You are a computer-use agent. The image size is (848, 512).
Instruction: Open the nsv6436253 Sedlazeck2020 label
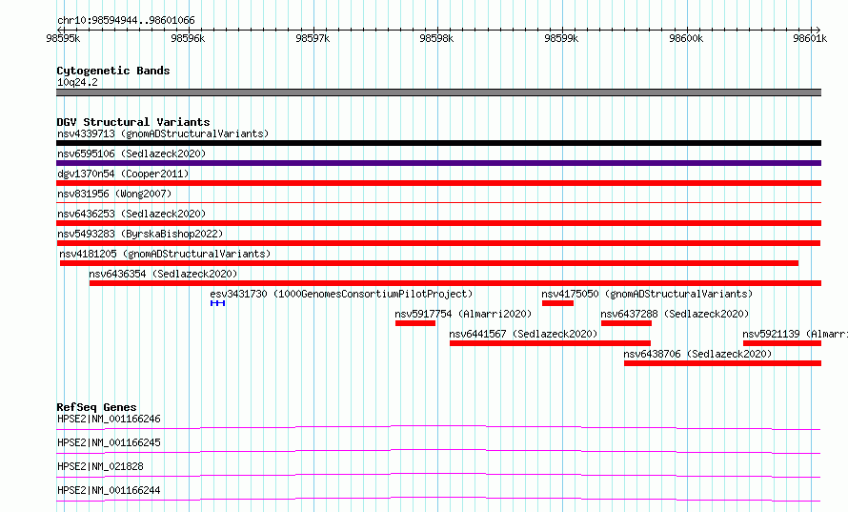pyautogui.click(x=131, y=214)
